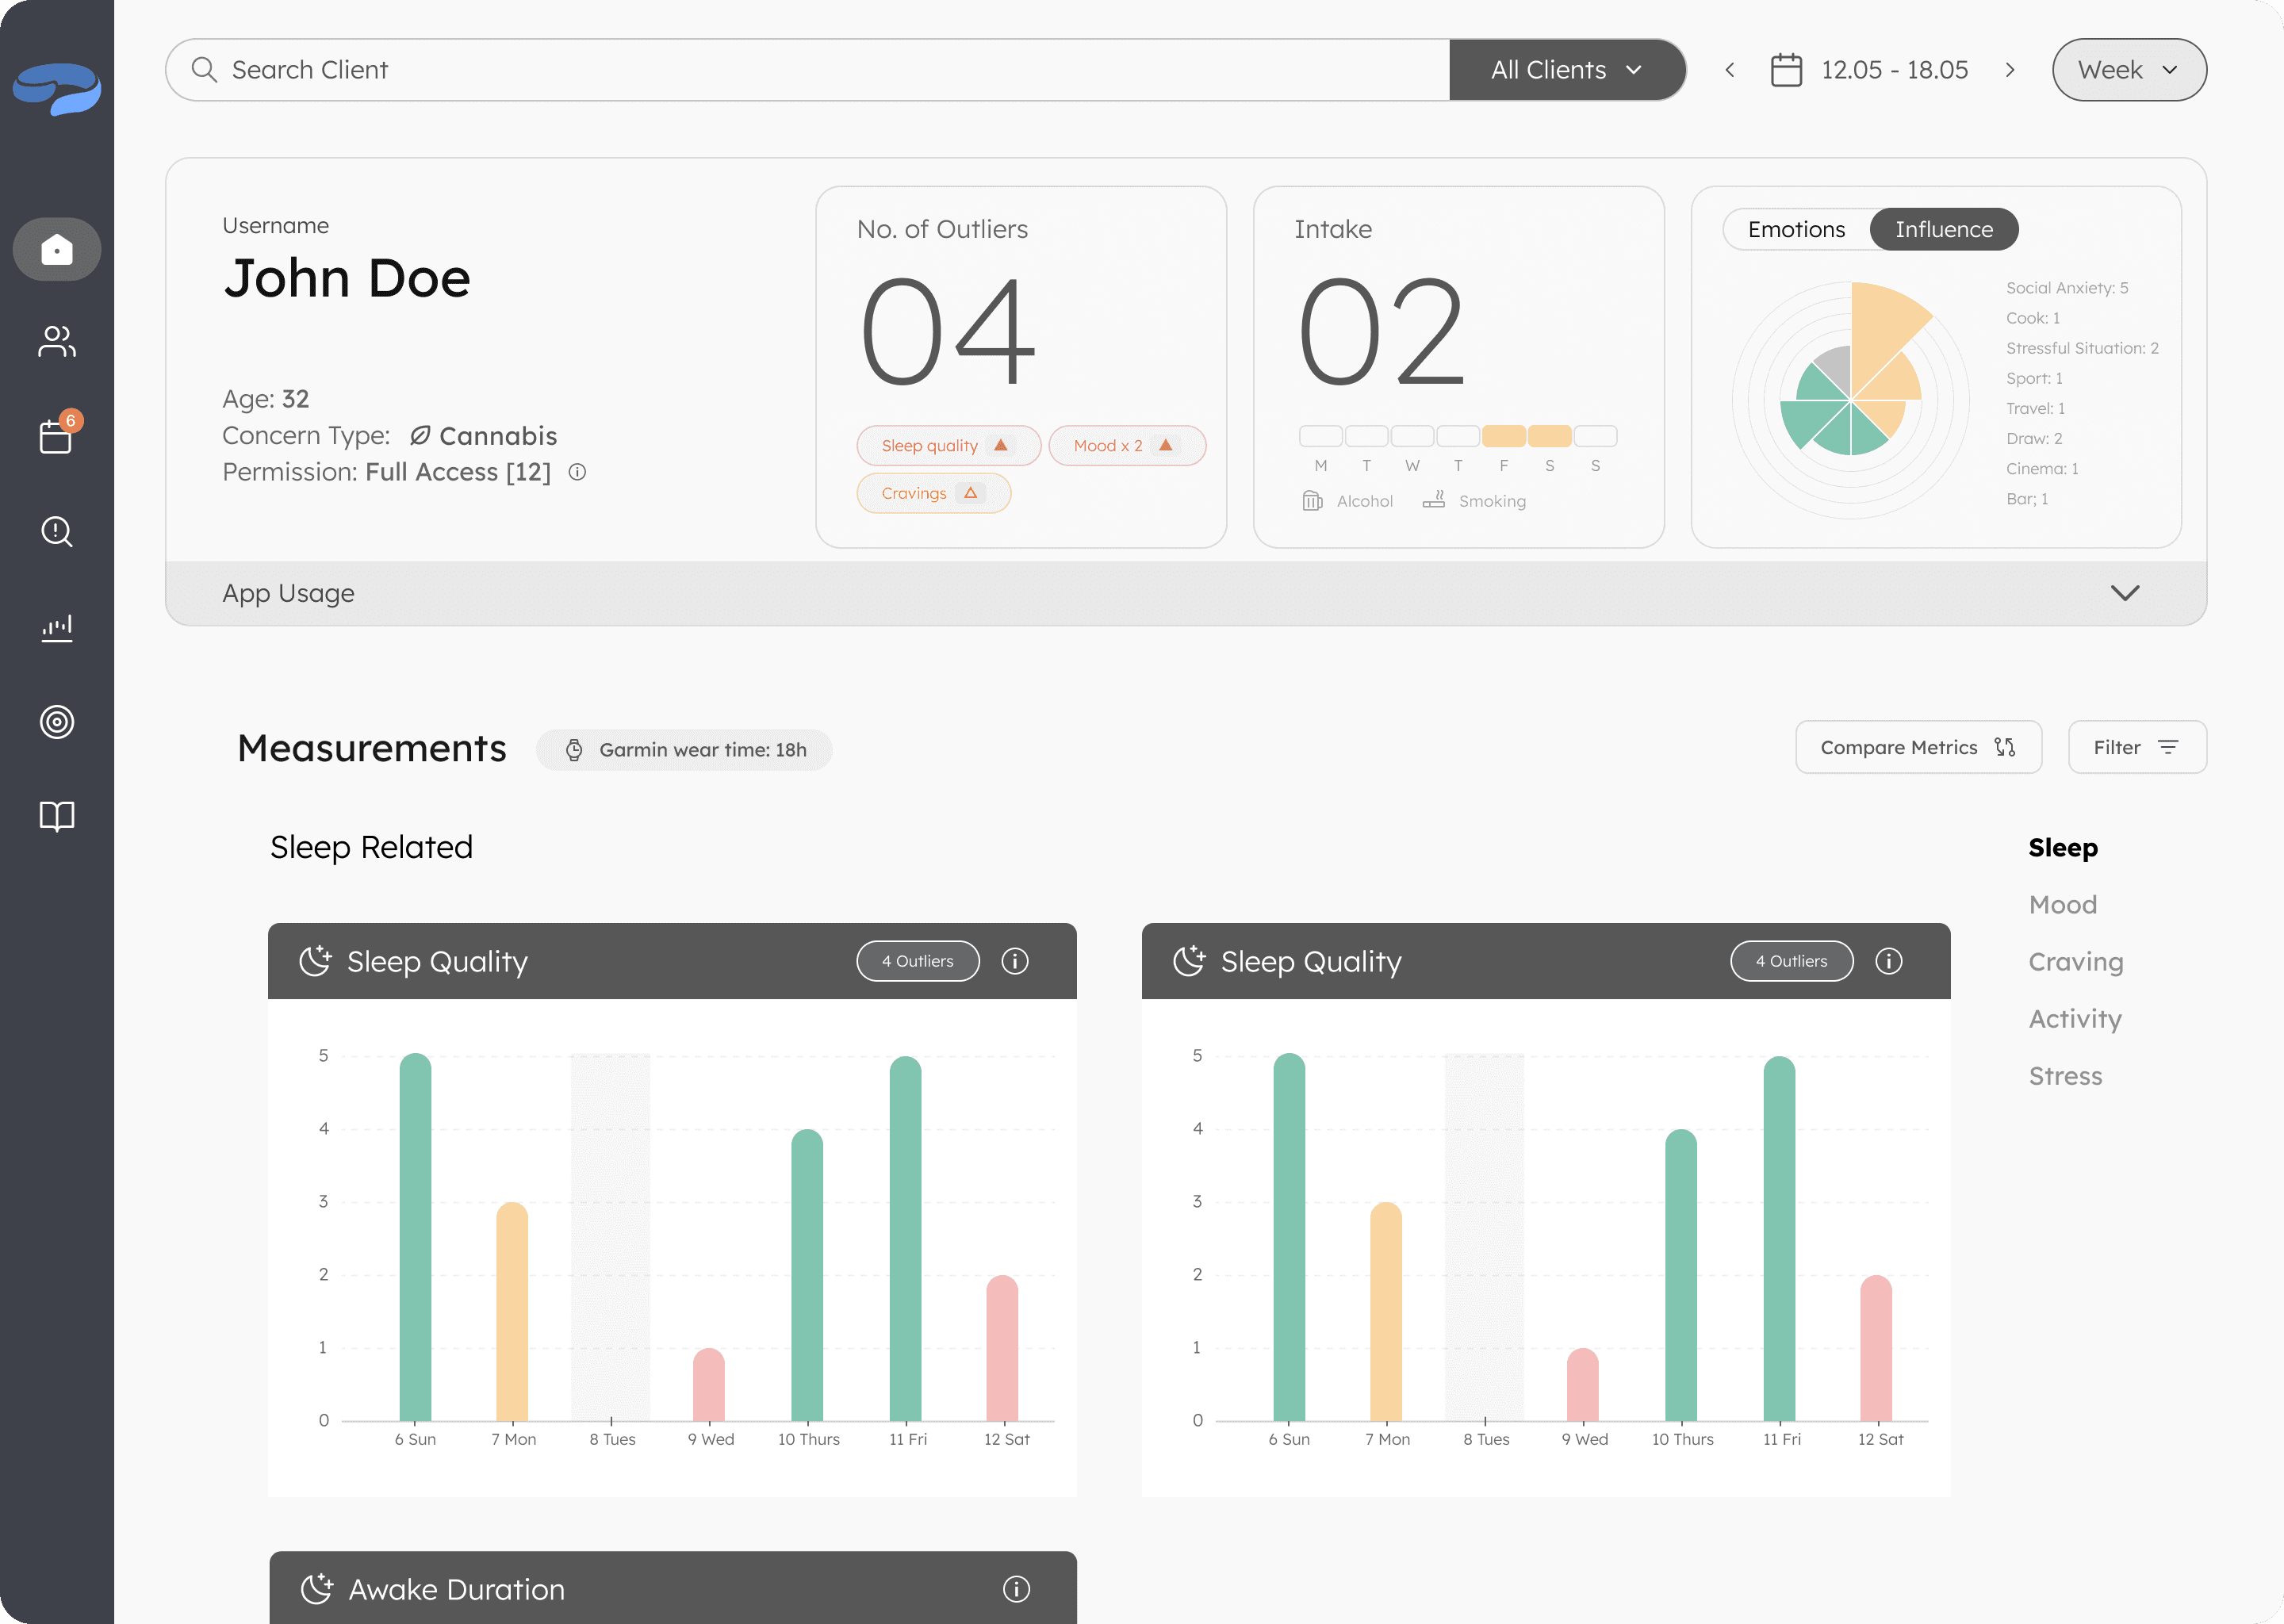Open the clients list sidebar icon
Screen dimensions: 2284x1624
57,342
